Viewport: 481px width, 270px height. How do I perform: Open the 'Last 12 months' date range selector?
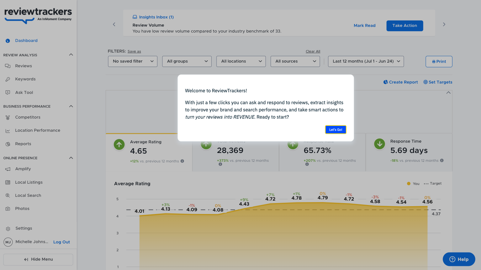point(366,61)
